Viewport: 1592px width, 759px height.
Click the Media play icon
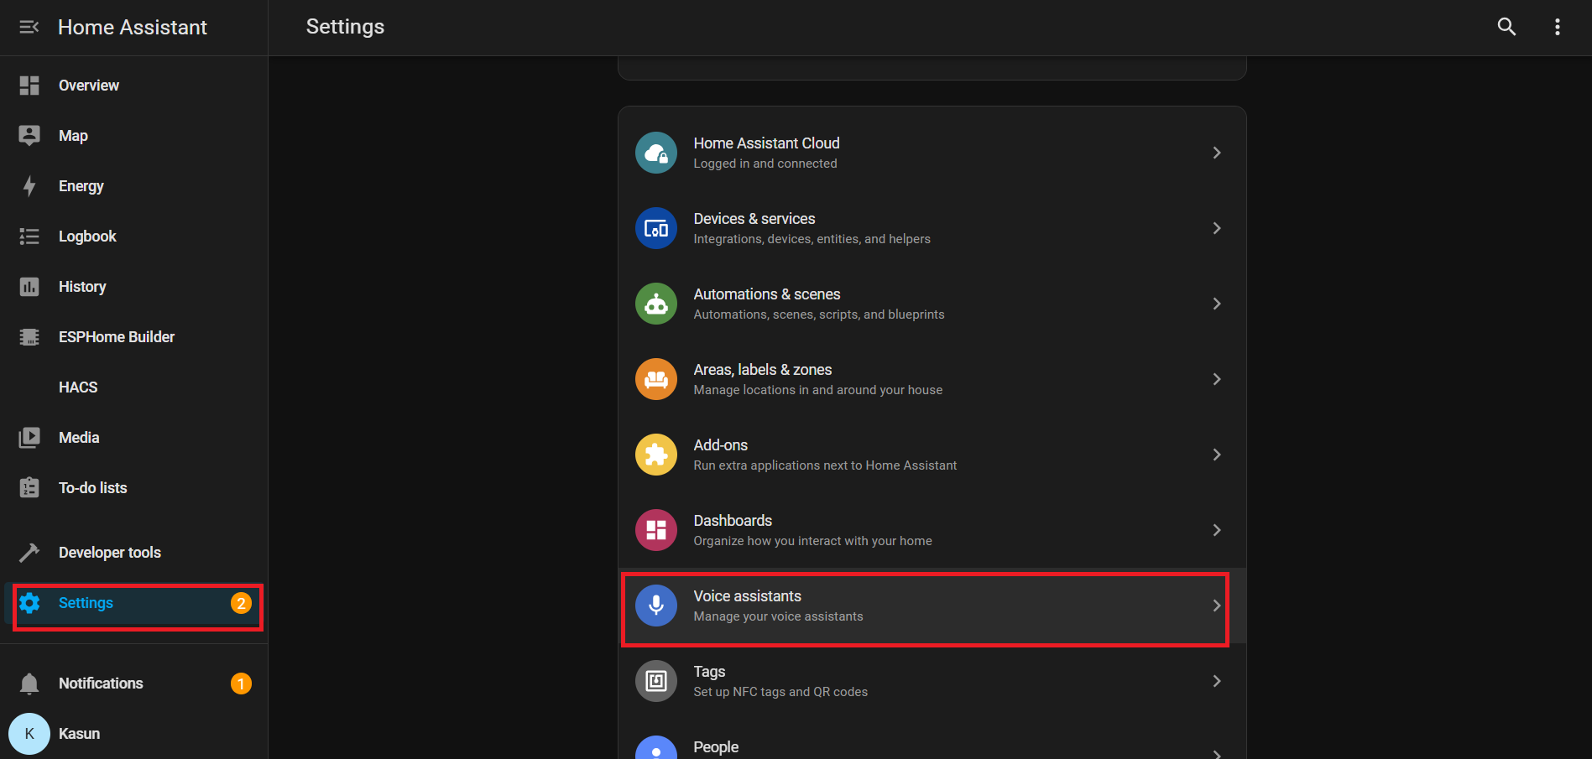[29, 438]
